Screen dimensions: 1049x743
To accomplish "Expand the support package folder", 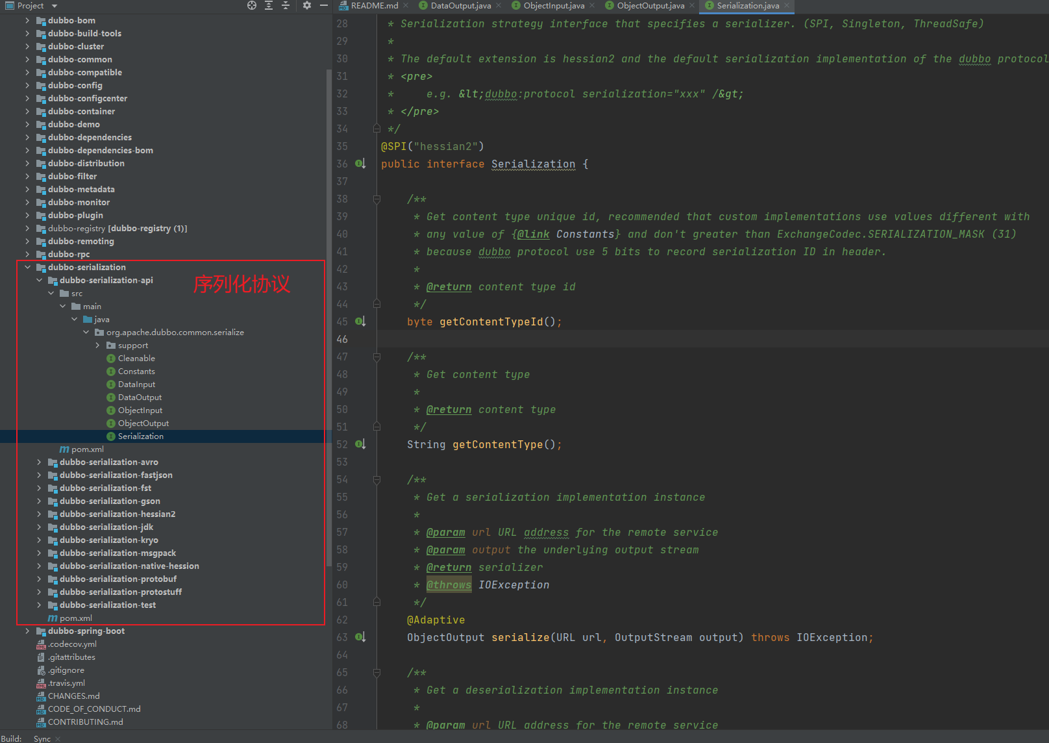I will click(97, 345).
